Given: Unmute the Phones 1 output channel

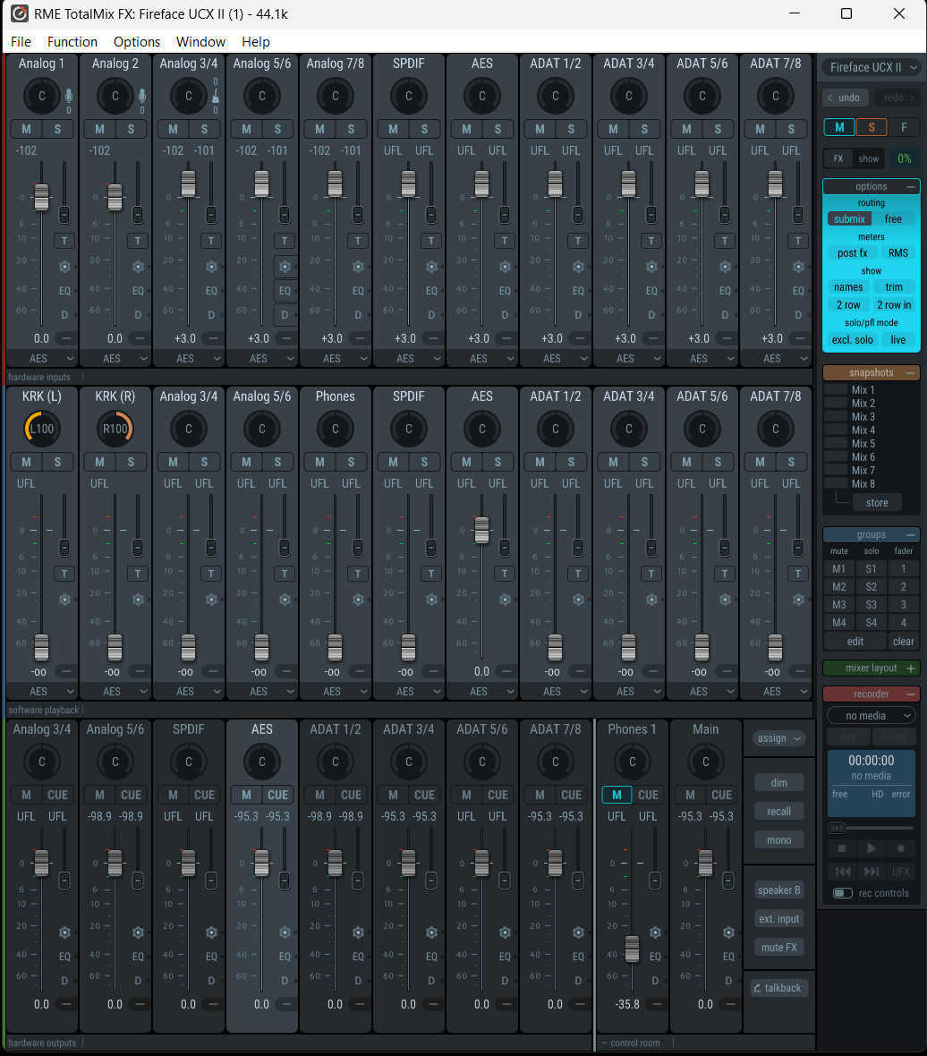Looking at the screenshot, I should tap(617, 795).
